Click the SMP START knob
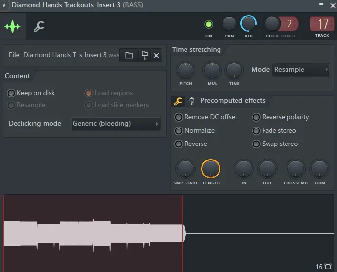This screenshot has height=272, width=337. point(185,169)
